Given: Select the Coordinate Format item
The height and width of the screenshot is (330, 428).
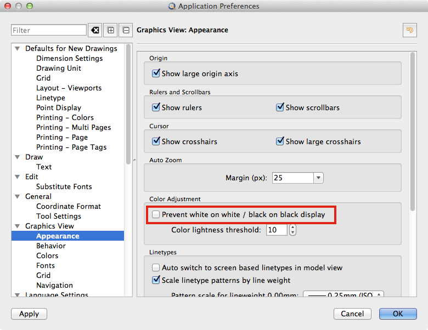Looking at the screenshot, I should pos(69,206).
